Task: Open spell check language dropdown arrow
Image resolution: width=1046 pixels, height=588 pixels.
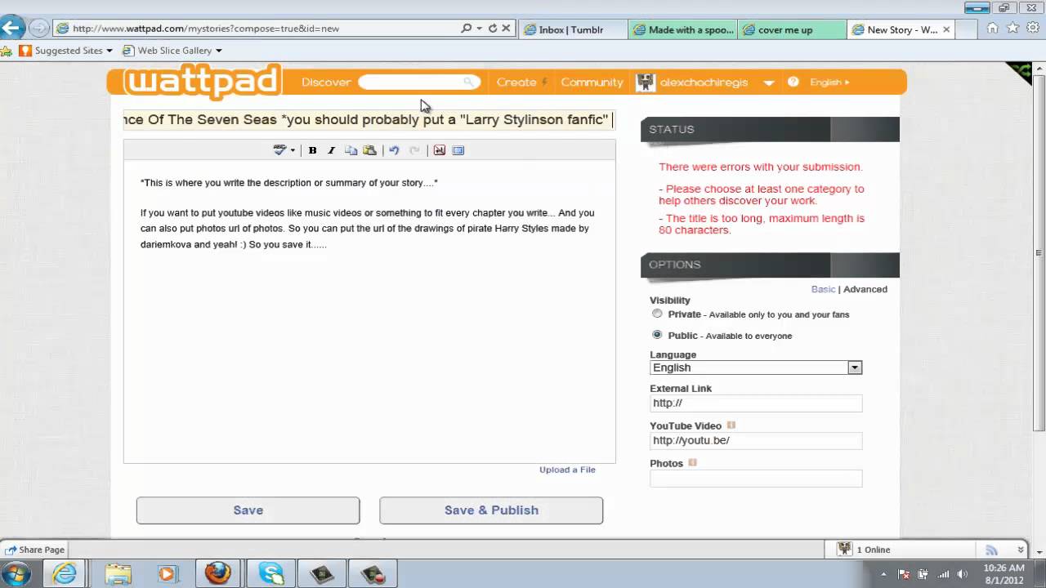Action: (293, 150)
